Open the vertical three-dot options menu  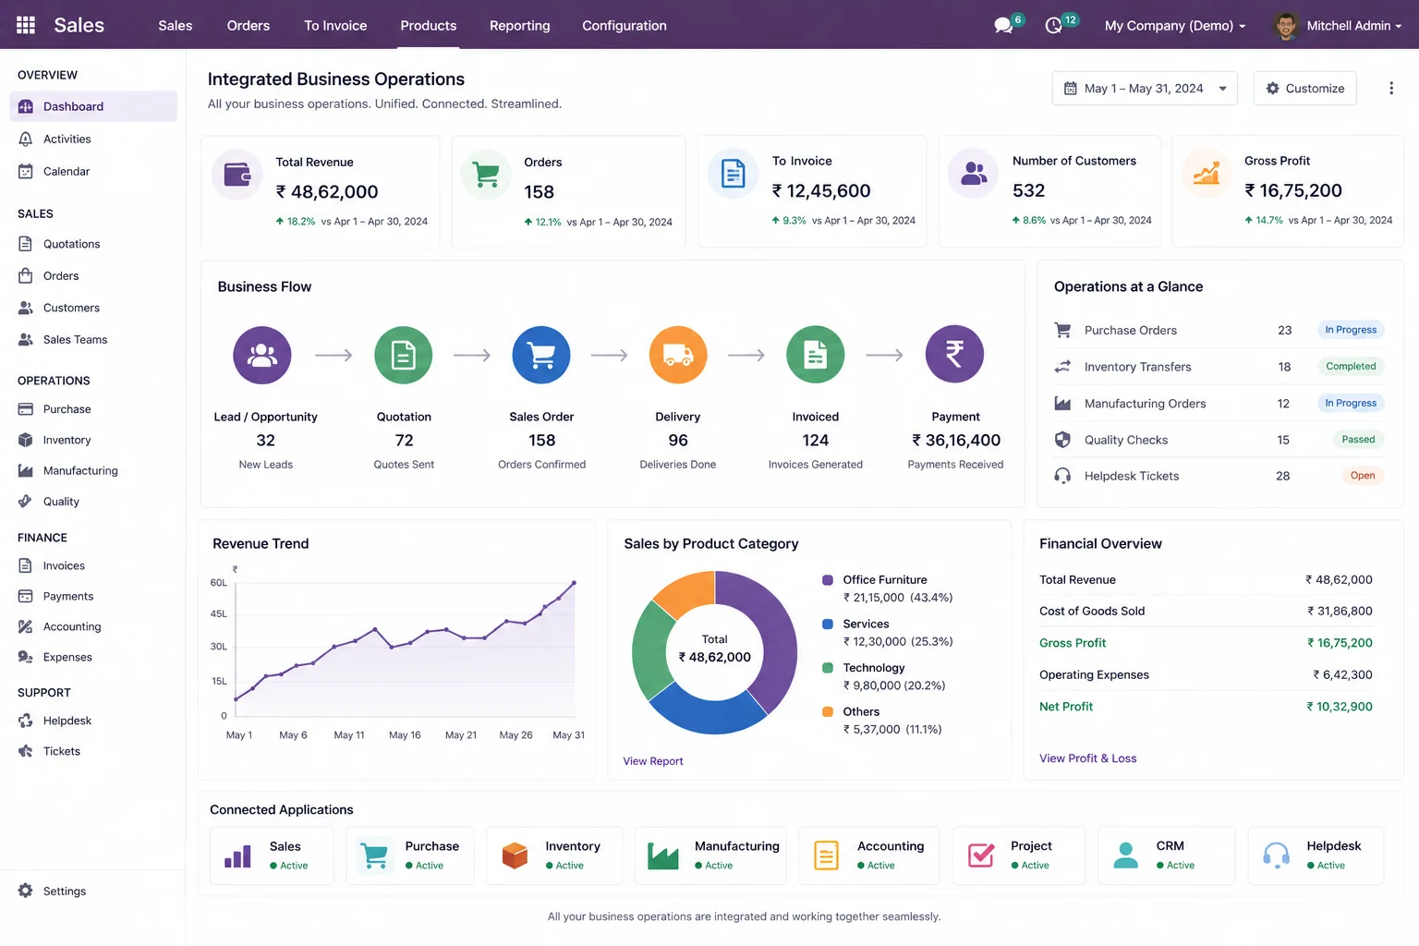[x=1391, y=89]
